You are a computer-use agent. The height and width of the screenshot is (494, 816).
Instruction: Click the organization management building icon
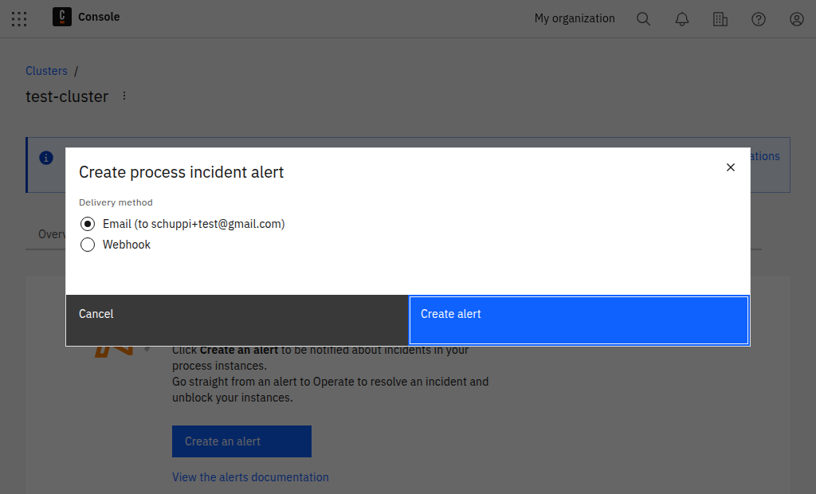[720, 18]
